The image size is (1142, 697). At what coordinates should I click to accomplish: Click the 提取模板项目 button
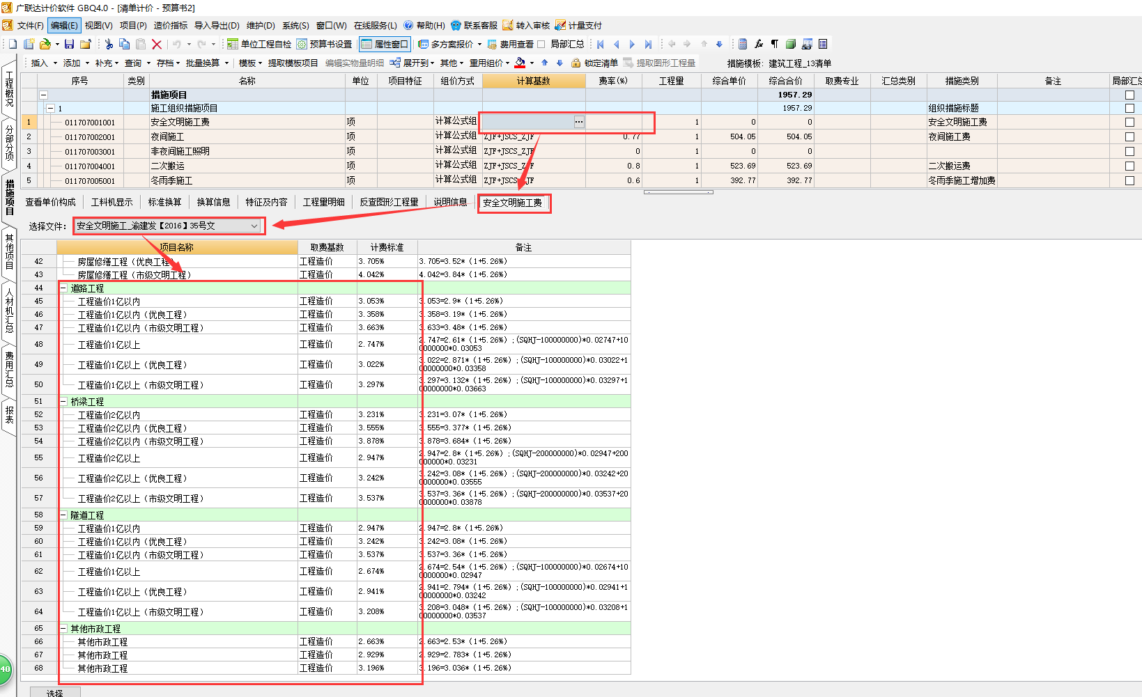(x=293, y=63)
